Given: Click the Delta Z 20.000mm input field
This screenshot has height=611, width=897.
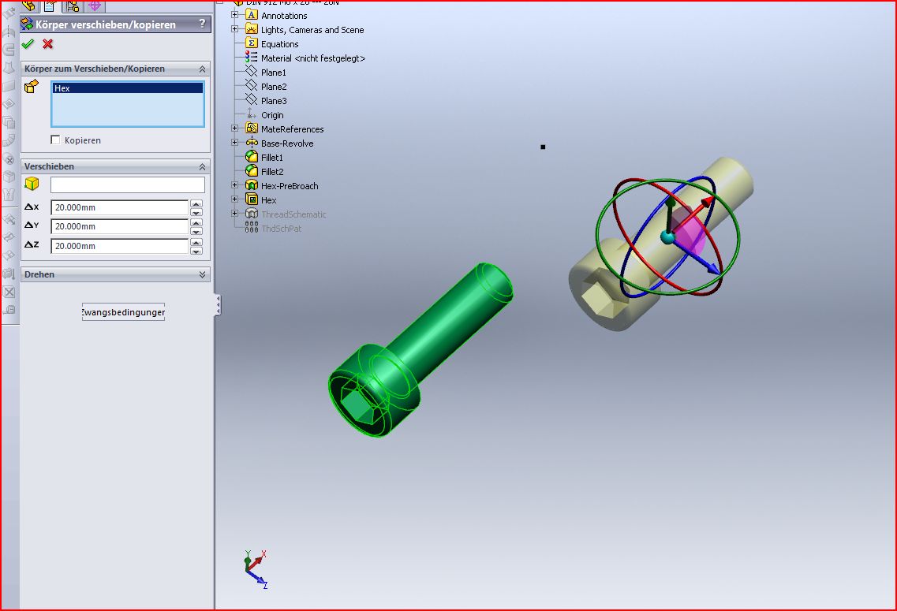Looking at the screenshot, I should (120, 246).
